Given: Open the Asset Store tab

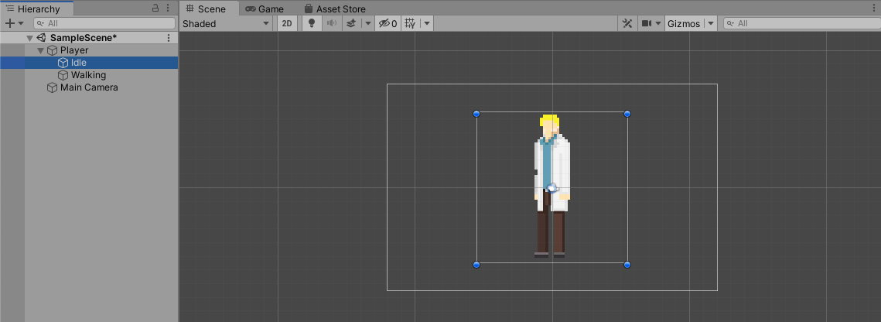Looking at the screenshot, I should 335,9.
